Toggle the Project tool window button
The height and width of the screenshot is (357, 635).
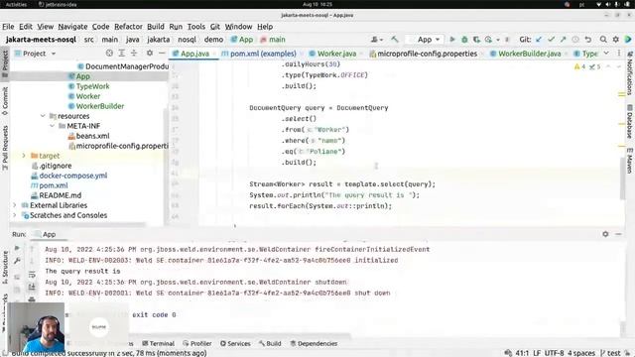5,64
